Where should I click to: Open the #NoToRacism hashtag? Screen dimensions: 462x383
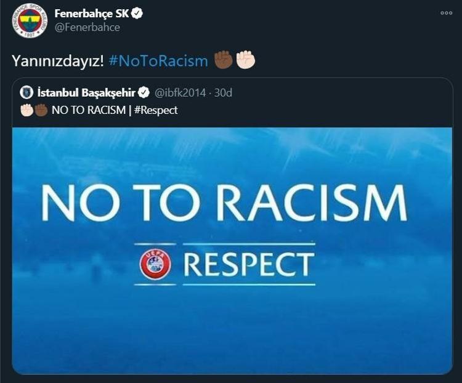point(158,61)
